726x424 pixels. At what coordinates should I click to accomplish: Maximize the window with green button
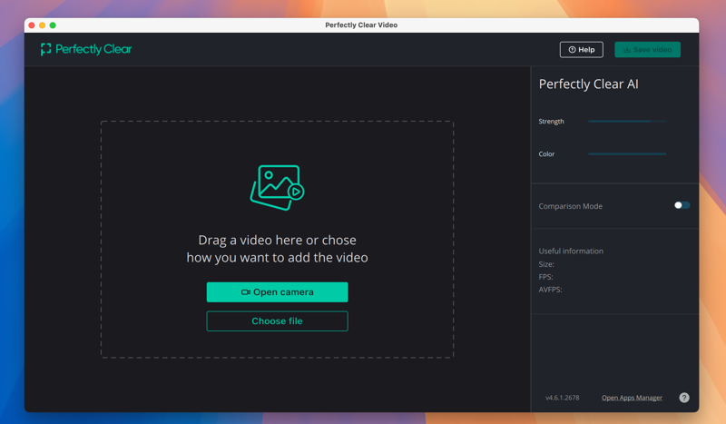point(53,25)
